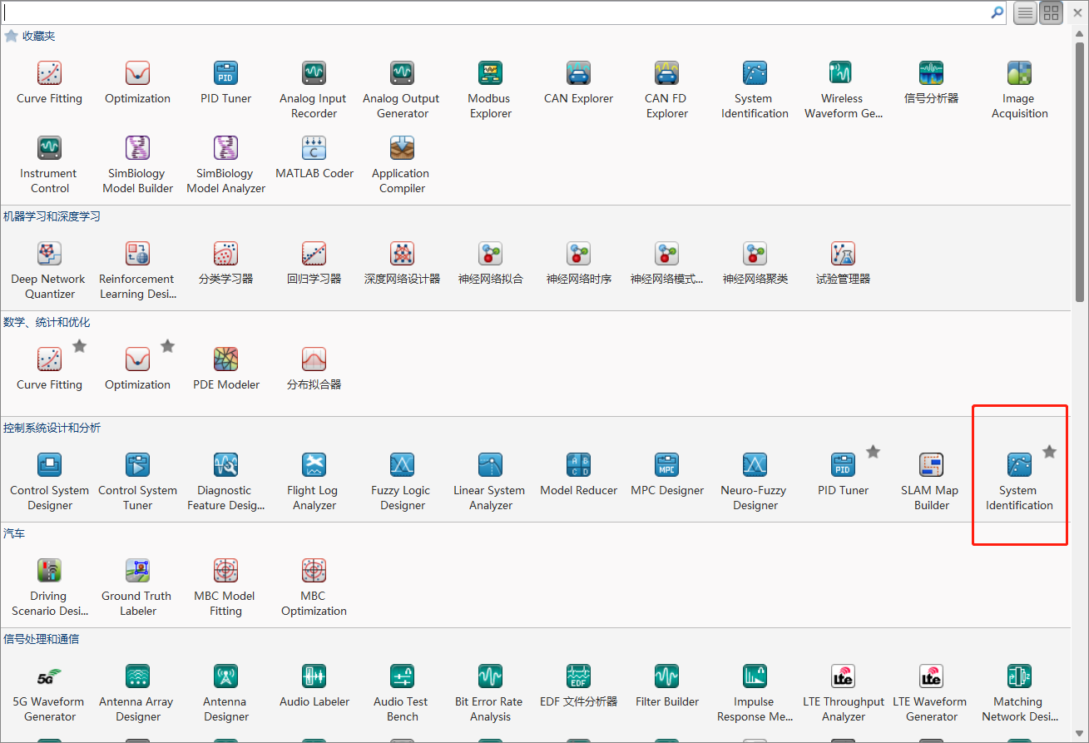Launch the CAN FD Explorer app

[x=667, y=91]
